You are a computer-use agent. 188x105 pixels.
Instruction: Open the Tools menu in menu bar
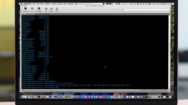pyautogui.click(x=65, y=4)
